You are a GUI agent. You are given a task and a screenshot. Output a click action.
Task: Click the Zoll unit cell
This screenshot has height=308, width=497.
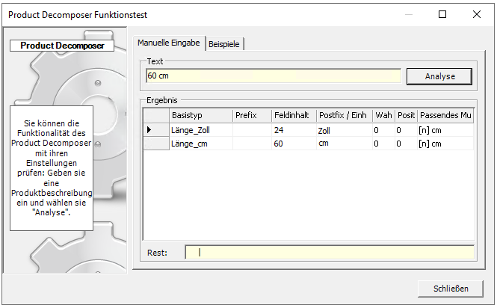tap(345, 130)
